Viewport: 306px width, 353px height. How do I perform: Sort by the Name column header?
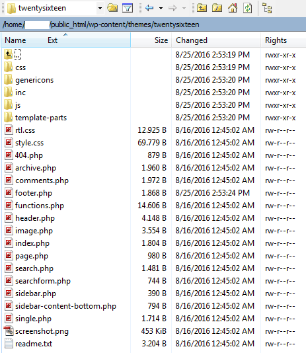point(15,40)
